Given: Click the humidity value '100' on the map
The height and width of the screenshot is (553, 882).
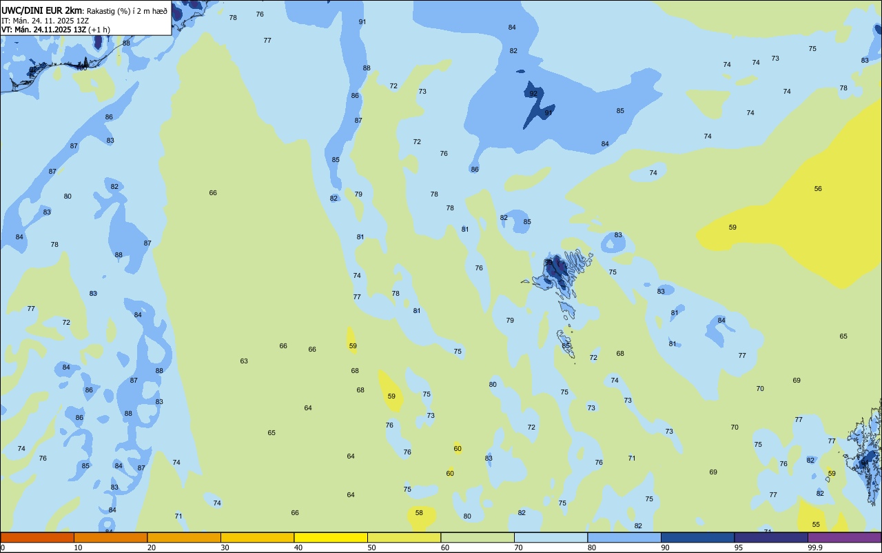Looking at the screenshot, I should pos(81,68).
